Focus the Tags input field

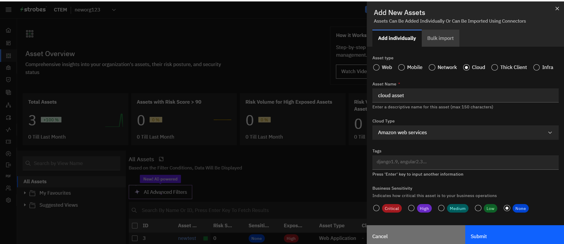point(465,162)
